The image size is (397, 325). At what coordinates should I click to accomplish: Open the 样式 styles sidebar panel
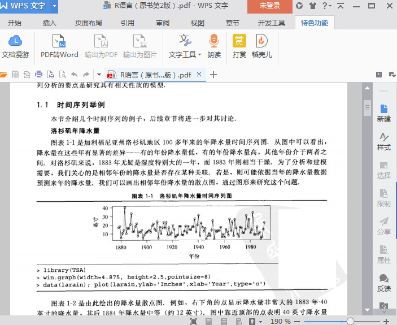pos(384,142)
